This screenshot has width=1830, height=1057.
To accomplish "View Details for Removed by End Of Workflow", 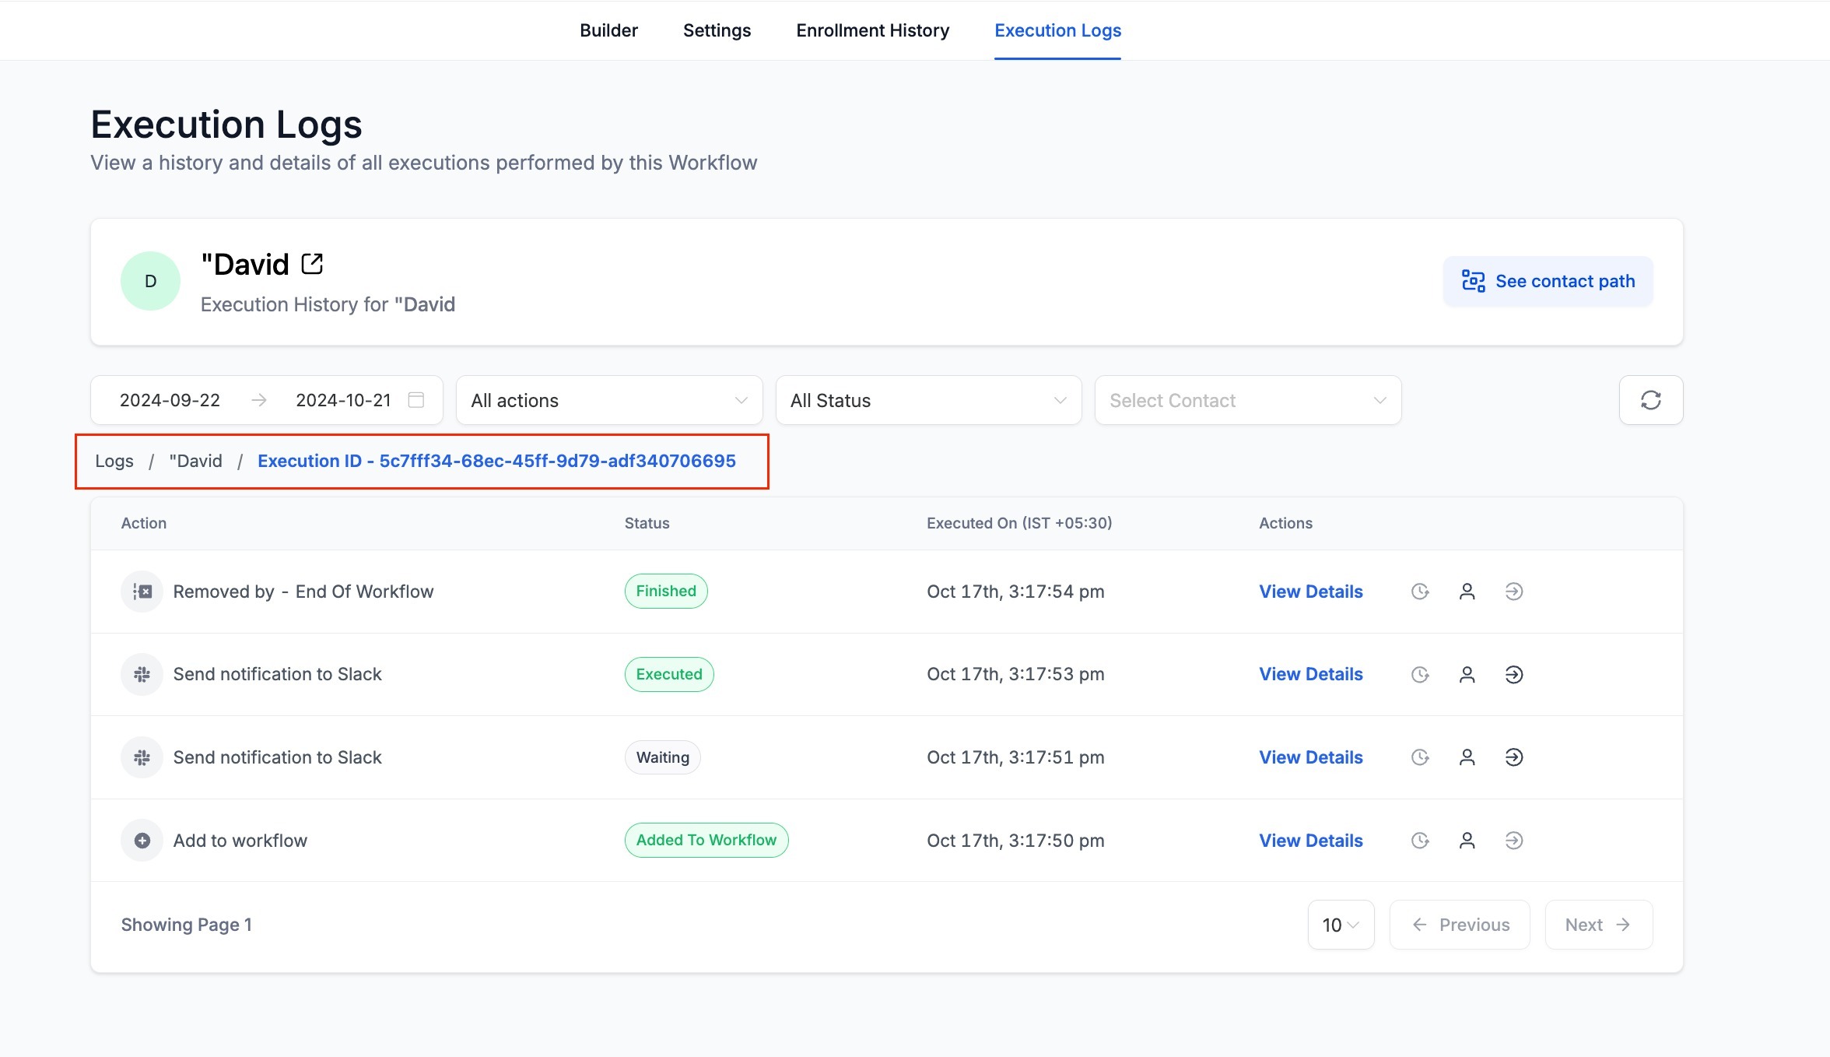I will [x=1310, y=592].
